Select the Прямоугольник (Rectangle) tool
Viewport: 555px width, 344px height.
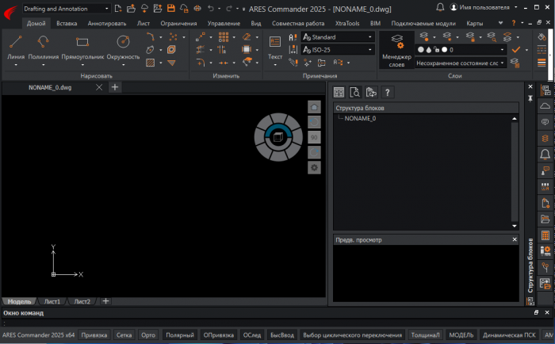82,46
